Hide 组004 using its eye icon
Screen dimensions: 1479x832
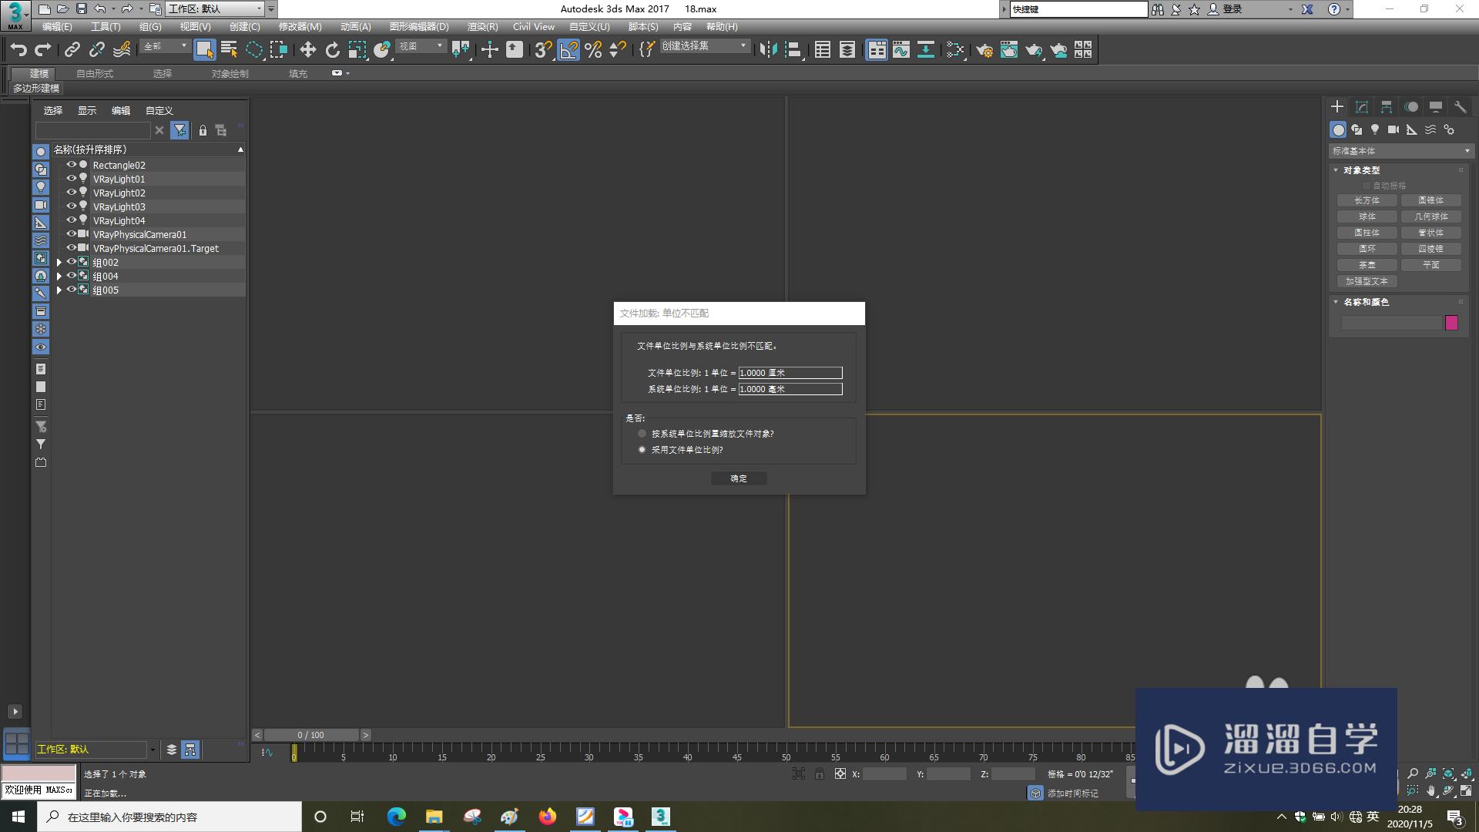click(x=71, y=276)
